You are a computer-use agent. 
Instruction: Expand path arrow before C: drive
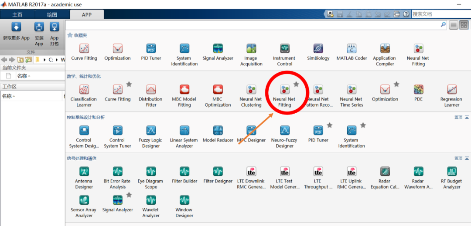click(x=45, y=60)
